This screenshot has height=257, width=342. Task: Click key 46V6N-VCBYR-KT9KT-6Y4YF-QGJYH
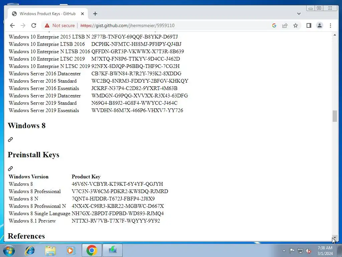click(x=117, y=184)
